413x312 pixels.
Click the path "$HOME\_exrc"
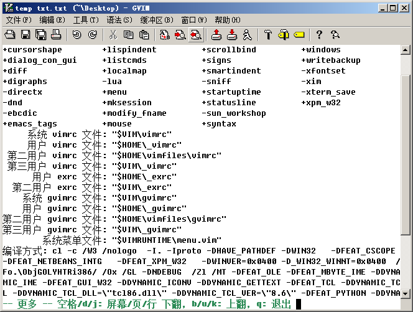pyautogui.click(x=144, y=177)
